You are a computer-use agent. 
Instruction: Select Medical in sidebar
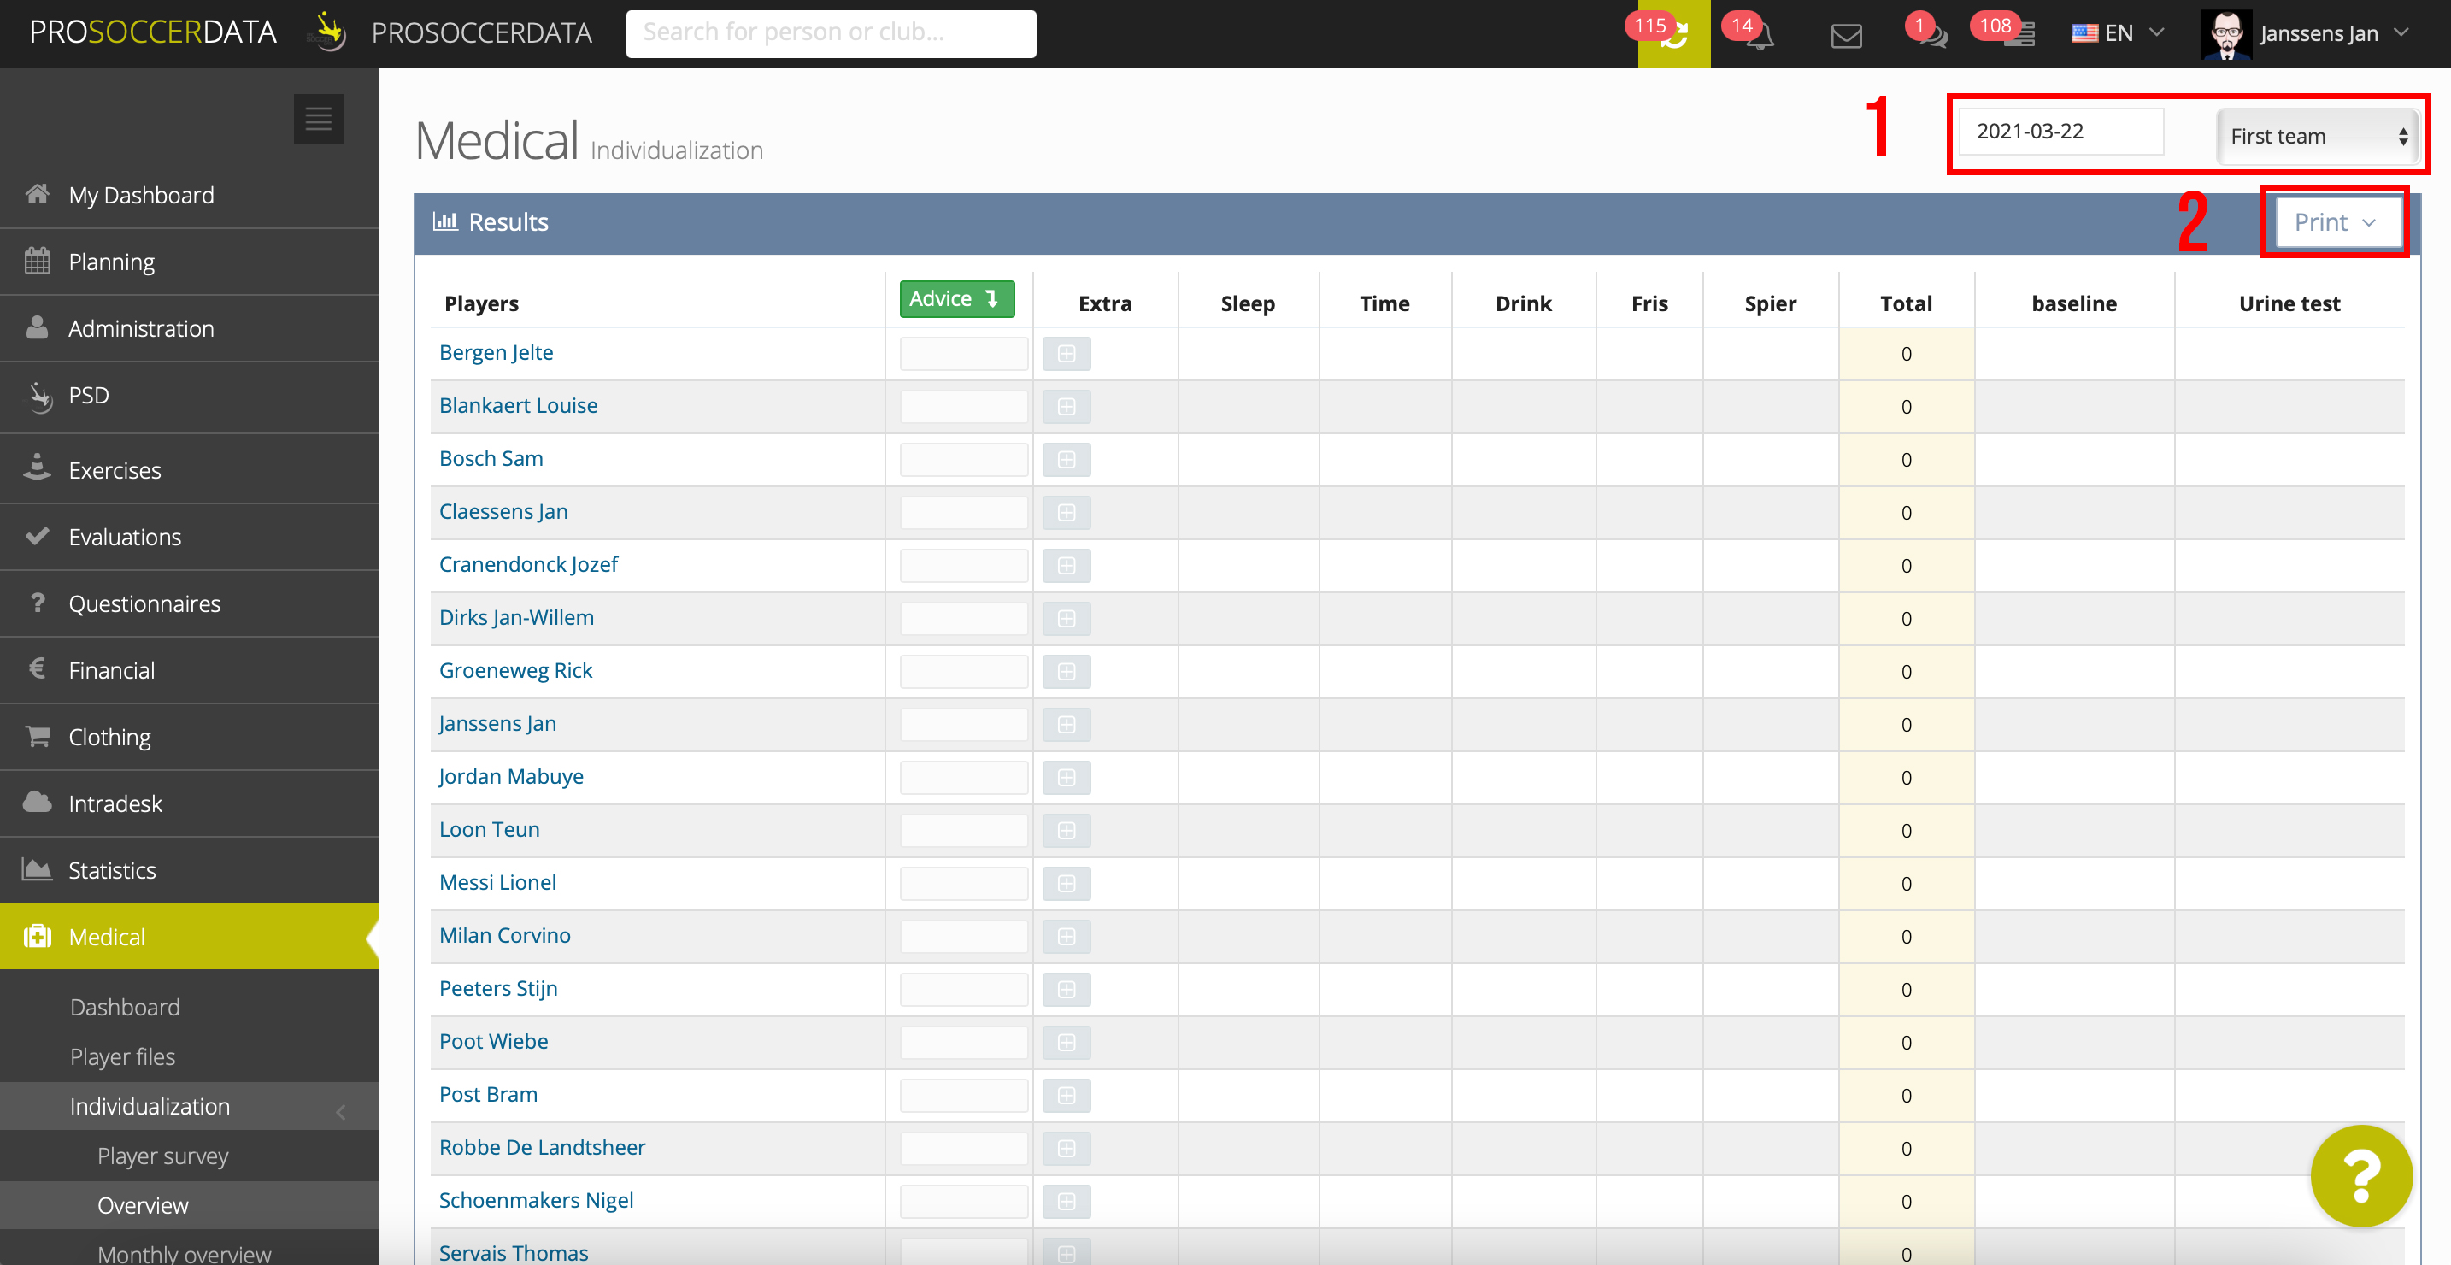[x=191, y=937]
